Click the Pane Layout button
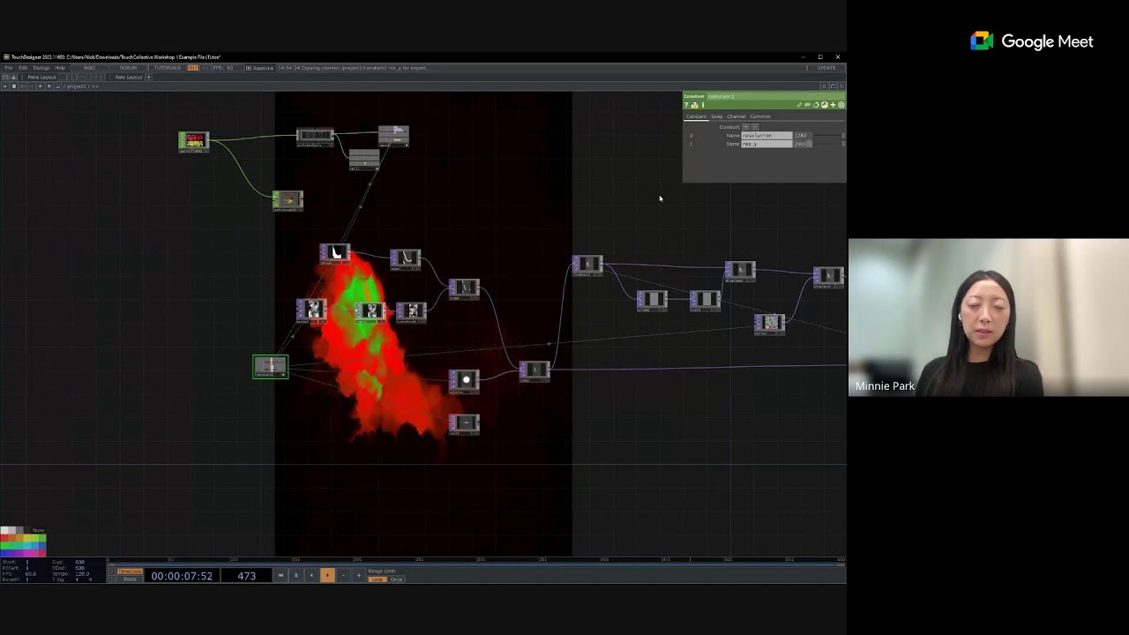 click(x=41, y=77)
